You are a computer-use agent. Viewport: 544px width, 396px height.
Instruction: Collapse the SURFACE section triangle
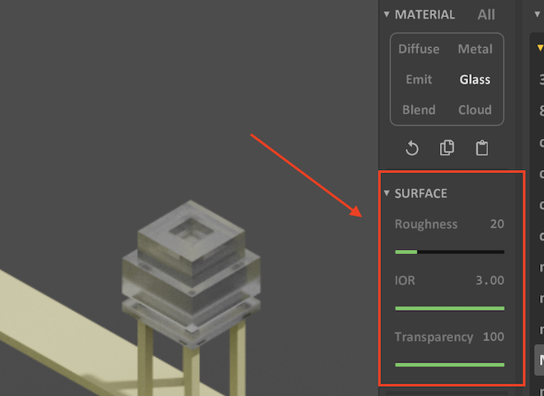[x=386, y=193]
